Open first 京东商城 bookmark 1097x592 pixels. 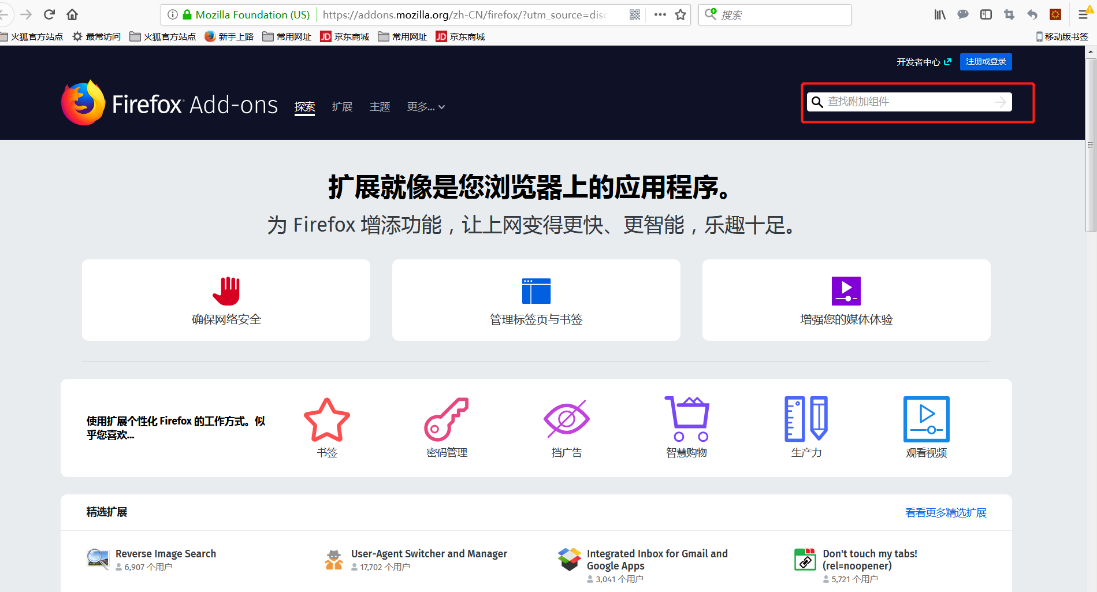[x=345, y=36]
